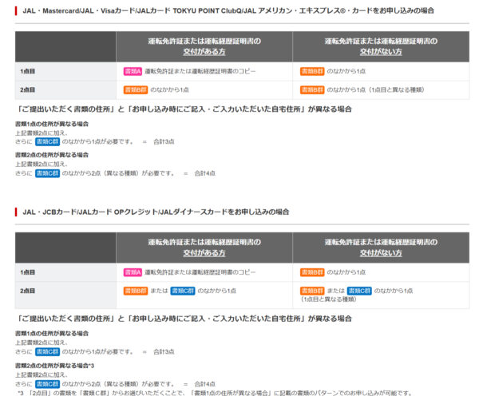Click the 'JAL・Mastercard/JAL・Visaカード' section heading
This screenshot has height=408, width=479.
tap(228, 10)
